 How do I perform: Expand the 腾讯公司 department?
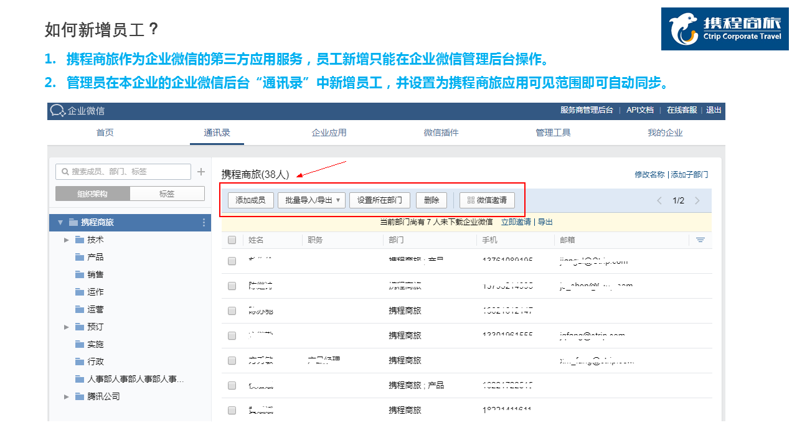(x=67, y=396)
